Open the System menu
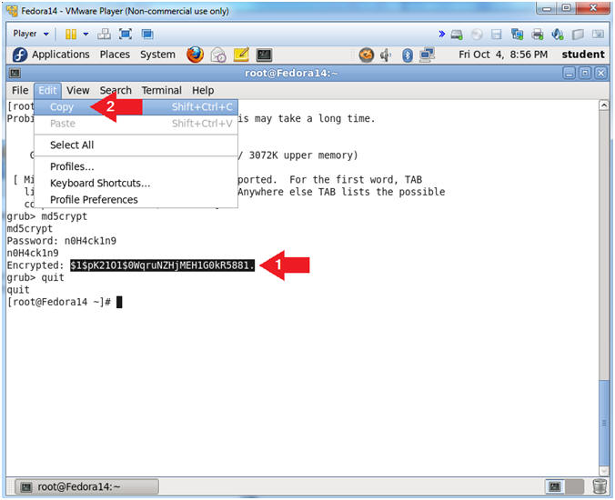615x500 pixels. 157,55
